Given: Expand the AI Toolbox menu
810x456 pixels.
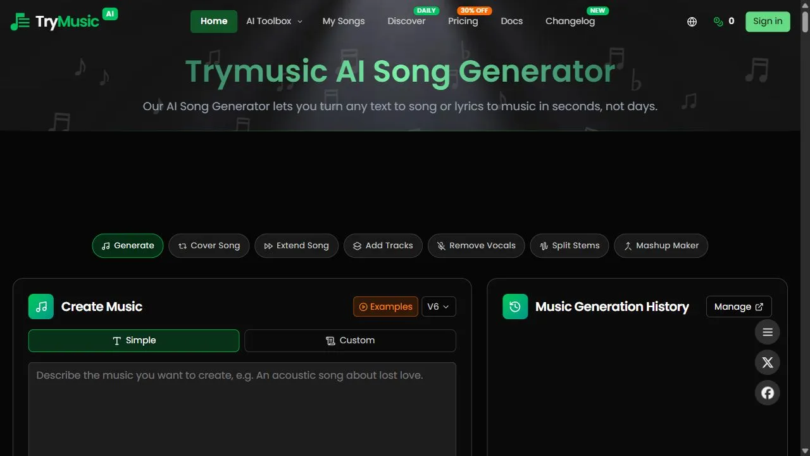Looking at the screenshot, I should tap(274, 22).
